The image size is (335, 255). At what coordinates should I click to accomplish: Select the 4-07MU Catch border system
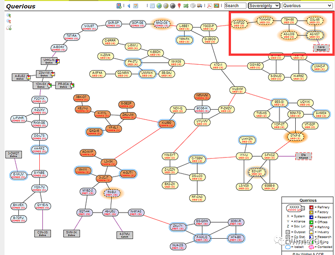point(124,235)
